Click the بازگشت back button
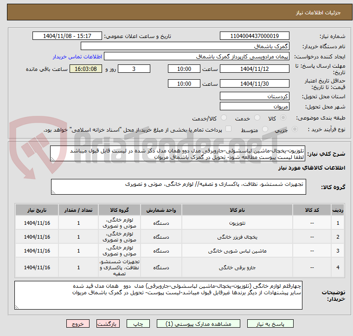353x336 pixels. [x=108, y=324]
